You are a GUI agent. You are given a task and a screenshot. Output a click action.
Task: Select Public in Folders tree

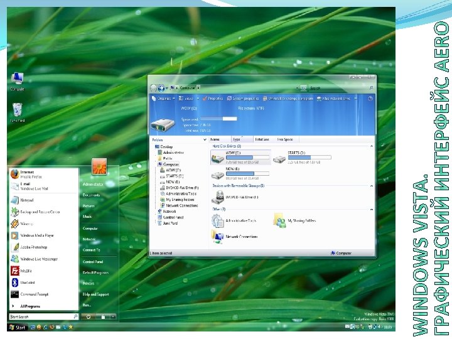[165, 159]
